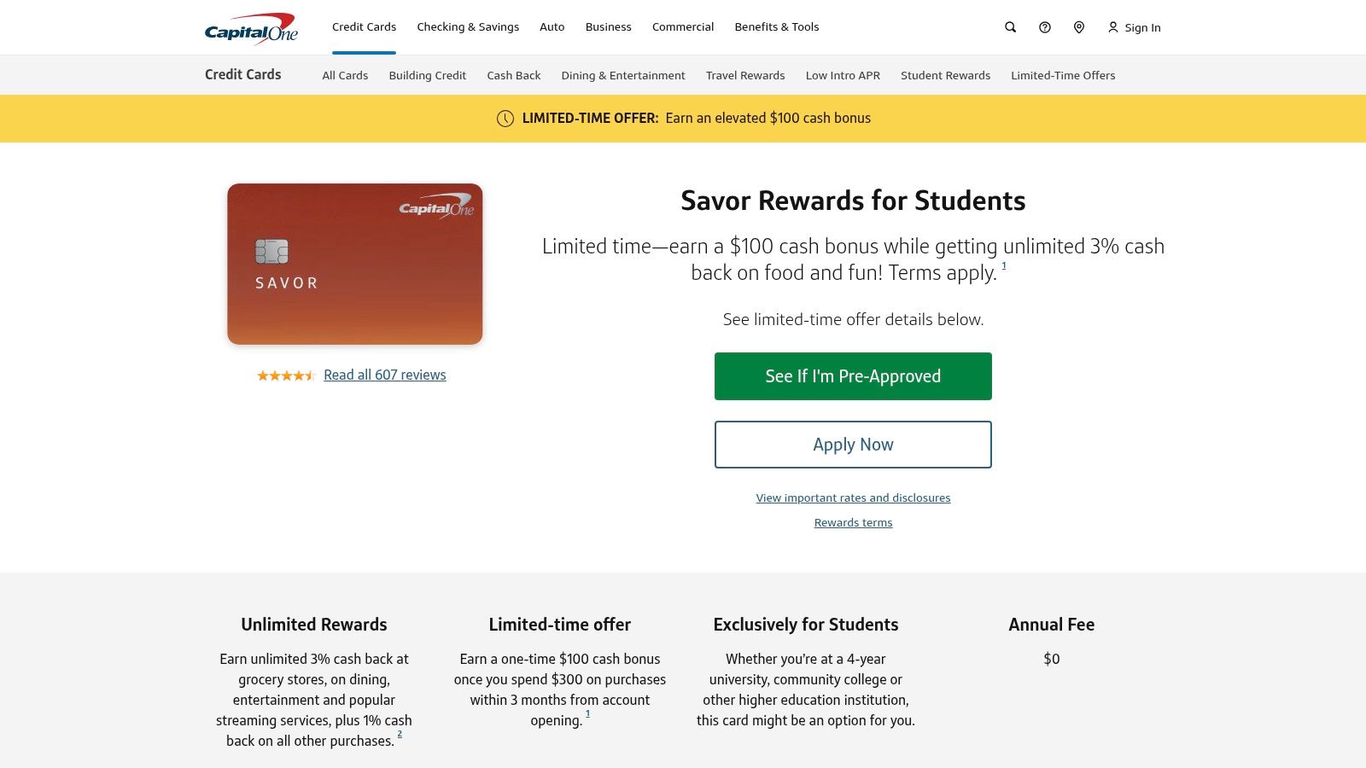The width and height of the screenshot is (1366, 768).
Task: Click the Capital One logo
Action: click(x=251, y=27)
